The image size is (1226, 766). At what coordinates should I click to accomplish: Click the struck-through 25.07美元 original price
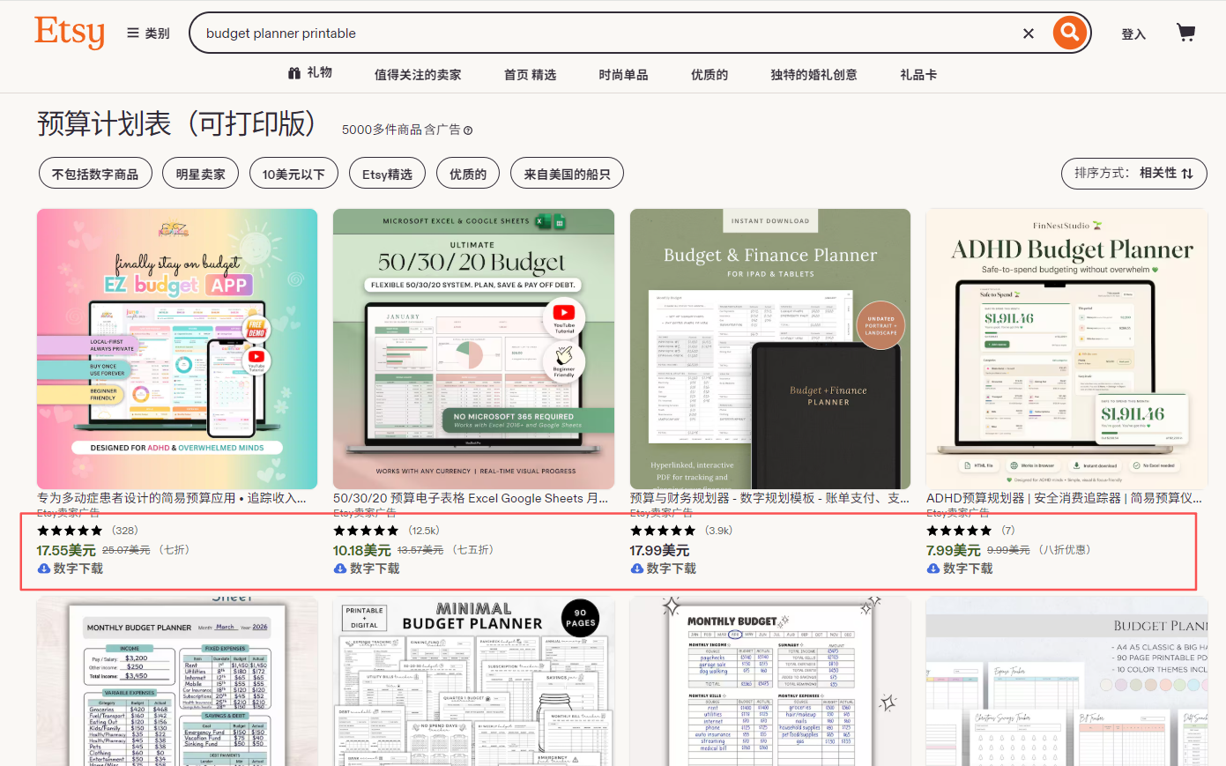[x=126, y=550]
